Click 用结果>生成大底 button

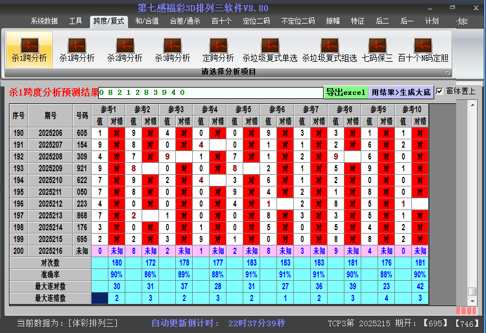tap(401, 92)
